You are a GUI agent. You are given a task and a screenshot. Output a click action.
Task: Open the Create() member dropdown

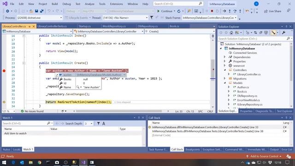click(214, 31)
